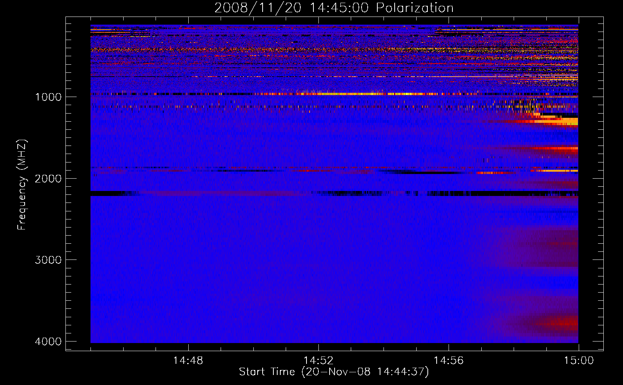Click the 14:48 time axis label
The height and width of the screenshot is (385, 623).
tap(188, 361)
